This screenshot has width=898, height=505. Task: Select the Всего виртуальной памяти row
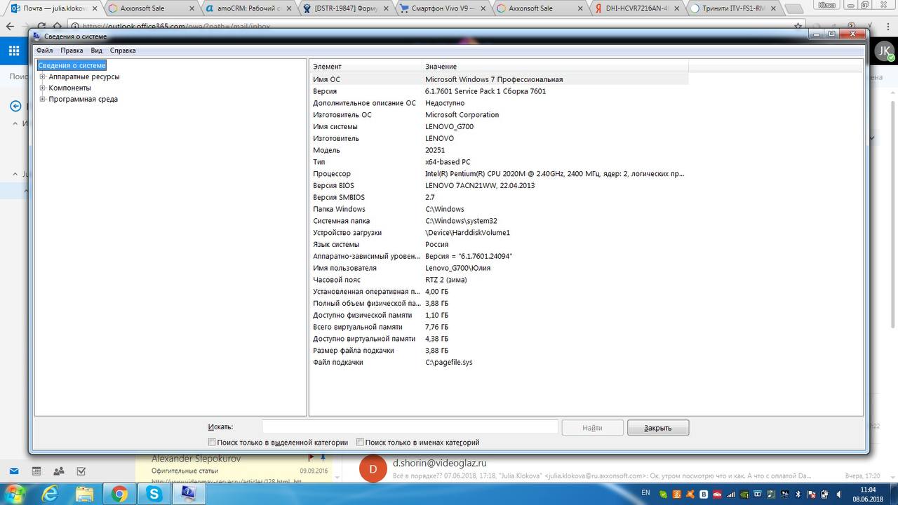tap(499, 327)
